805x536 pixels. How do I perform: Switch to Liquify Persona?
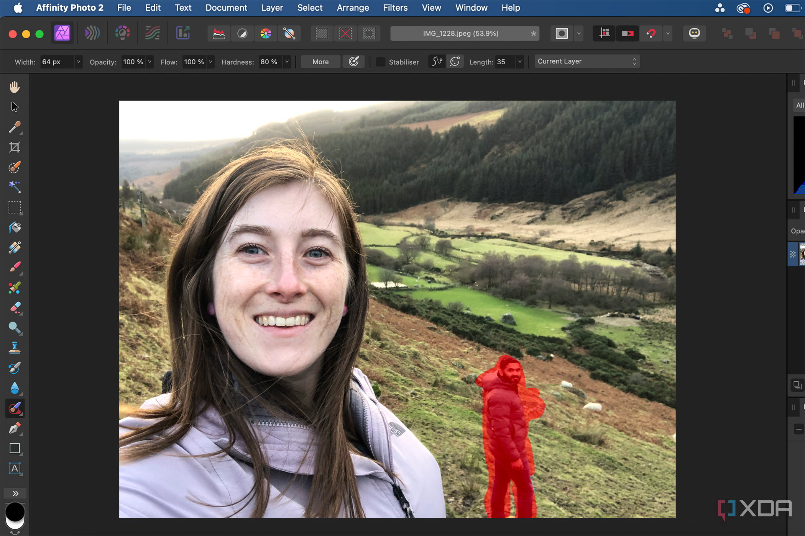coord(92,34)
